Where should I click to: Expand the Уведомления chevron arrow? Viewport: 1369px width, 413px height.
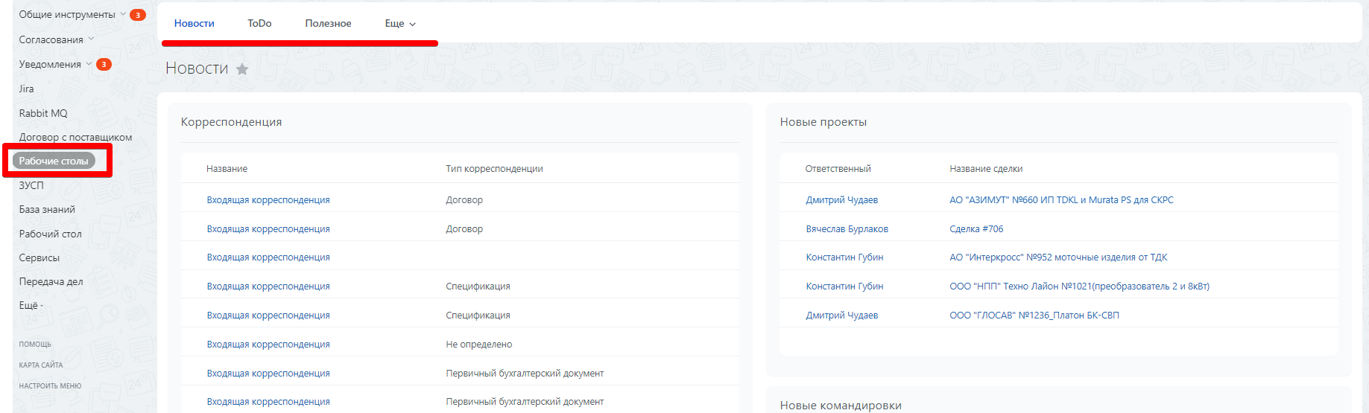[x=89, y=64]
